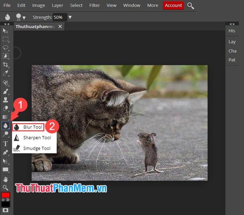
Task: Open the More menu
Action: pos(153,6)
